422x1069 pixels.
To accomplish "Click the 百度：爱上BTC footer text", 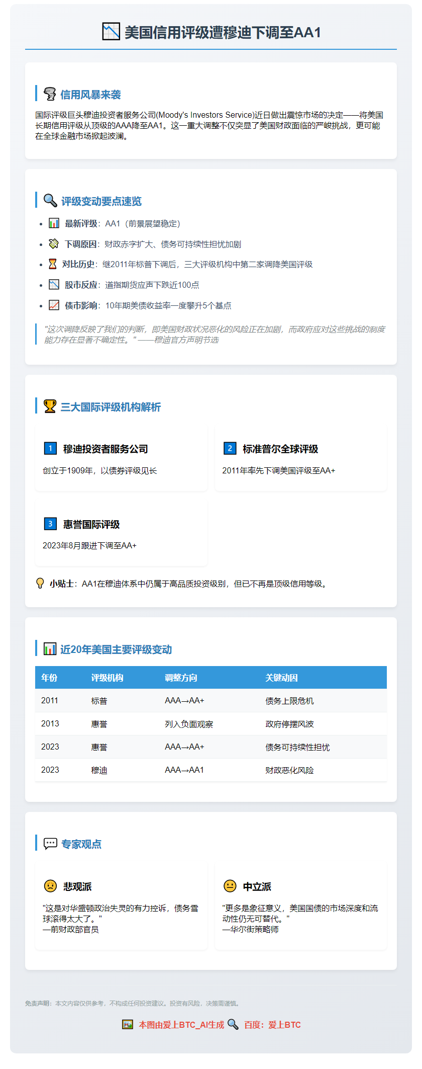I will point(272,1025).
